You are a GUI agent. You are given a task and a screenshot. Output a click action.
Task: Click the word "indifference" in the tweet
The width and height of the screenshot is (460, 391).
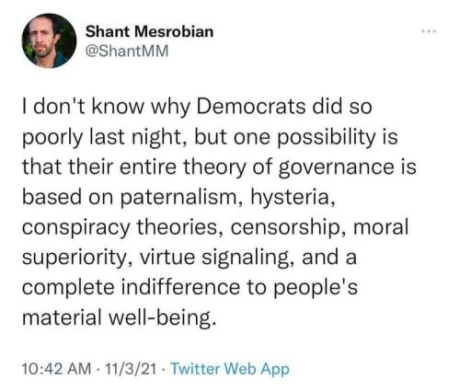pyautogui.click(x=181, y=287)
